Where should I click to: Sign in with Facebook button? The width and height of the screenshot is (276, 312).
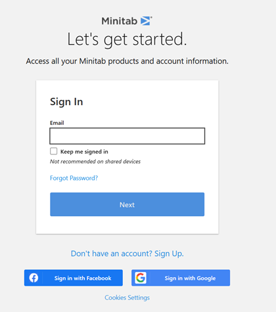[x=74, y=278]
